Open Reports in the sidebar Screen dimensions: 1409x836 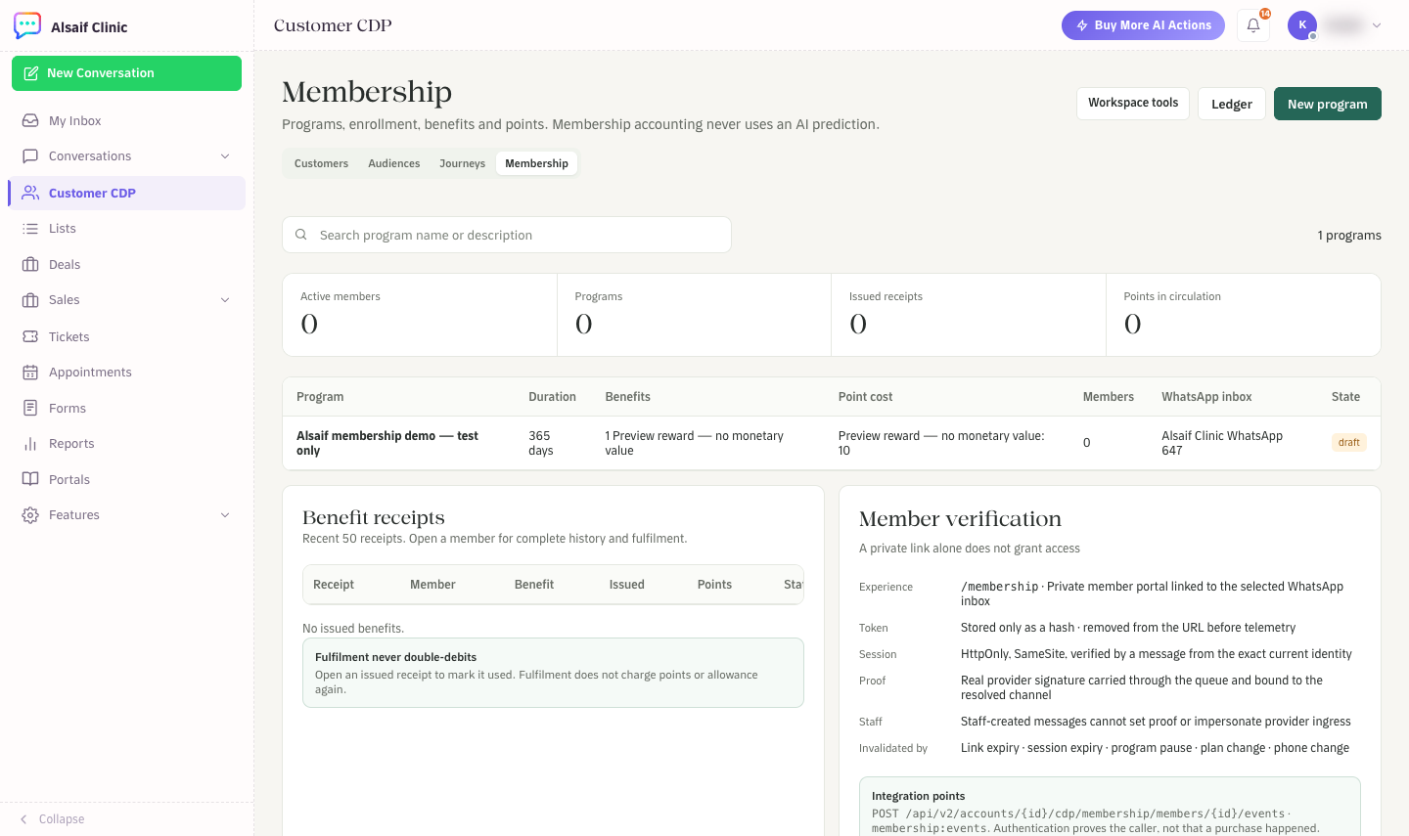tap(127, 443)
